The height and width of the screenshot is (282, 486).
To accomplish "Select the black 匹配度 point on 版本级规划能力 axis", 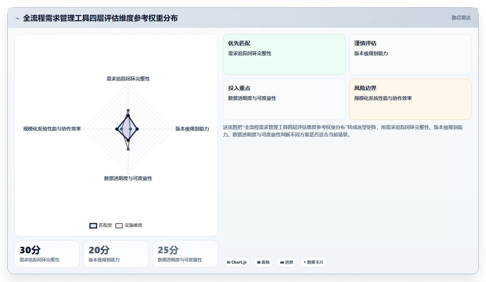I will click(x=137, y=129).
